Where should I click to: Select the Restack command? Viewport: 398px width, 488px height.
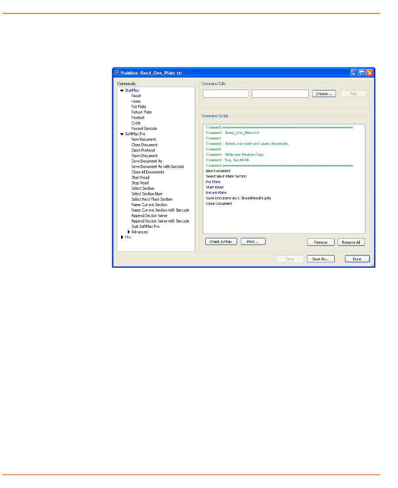pos(138,118)
